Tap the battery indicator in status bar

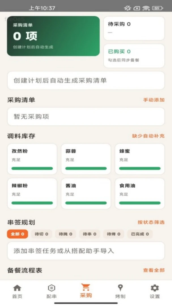click(x=157, y=8)
